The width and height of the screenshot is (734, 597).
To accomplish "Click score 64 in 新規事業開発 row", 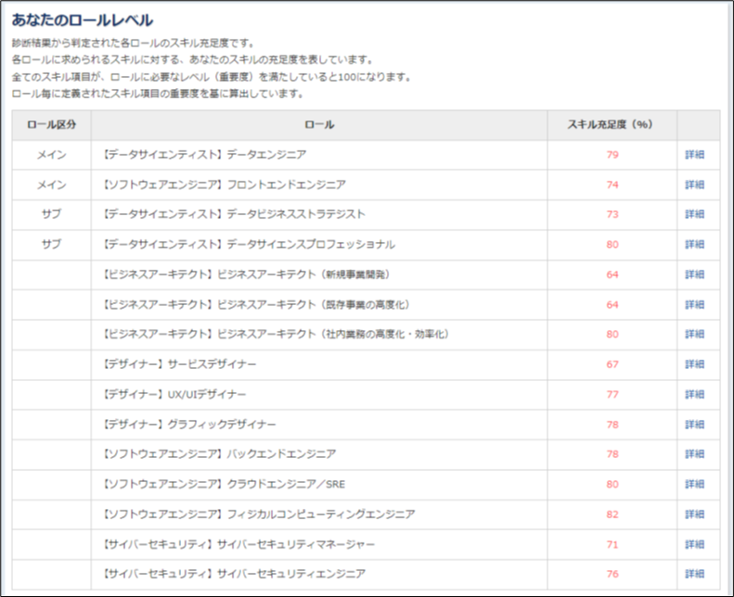I will [612, 274].
